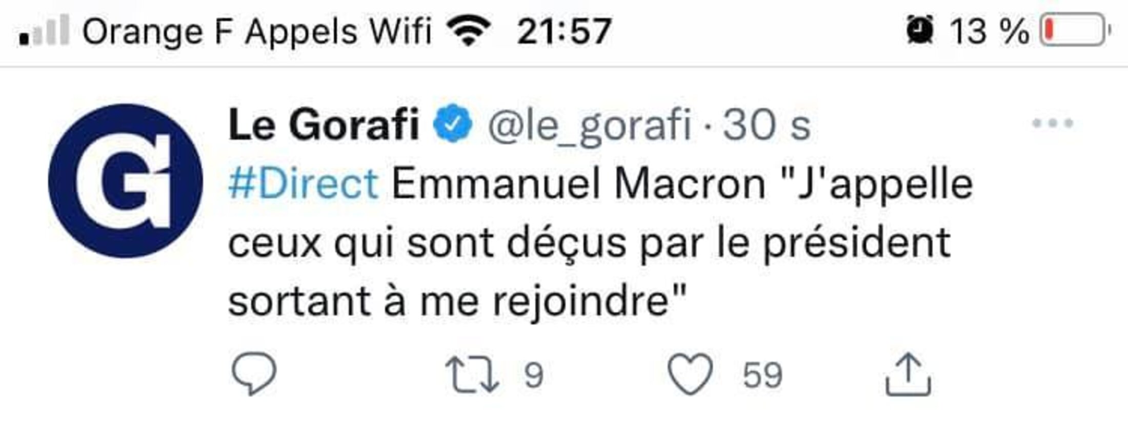
Task: Tap the alarm clock status icon
Action: 919,31
